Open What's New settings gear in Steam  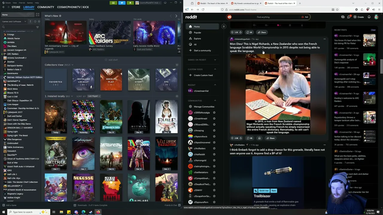[x=60, y=16]
